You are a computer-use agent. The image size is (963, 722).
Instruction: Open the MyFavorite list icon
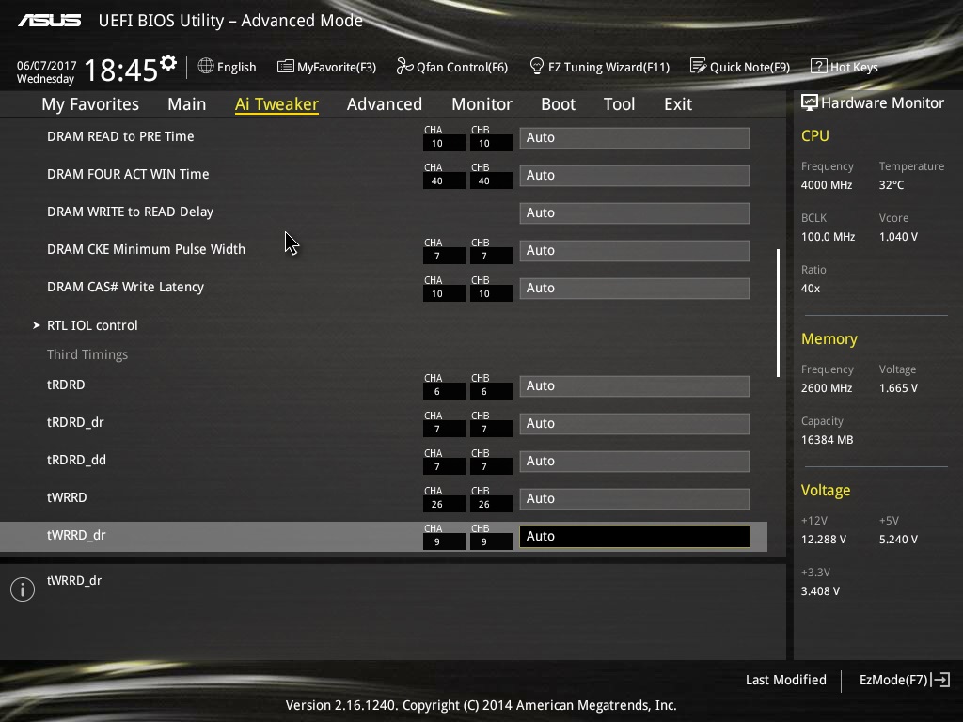[x=286, y=67]
